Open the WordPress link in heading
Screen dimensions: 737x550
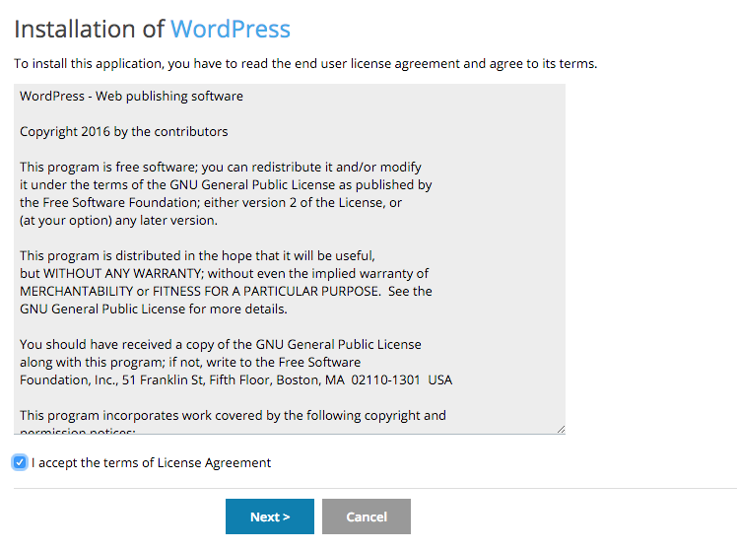coord(231,30)
